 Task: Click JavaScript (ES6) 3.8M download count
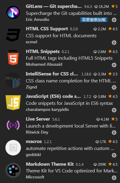(102, 97)
